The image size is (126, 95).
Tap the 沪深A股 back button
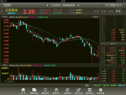pyautogui.click(x=7, y=5)
